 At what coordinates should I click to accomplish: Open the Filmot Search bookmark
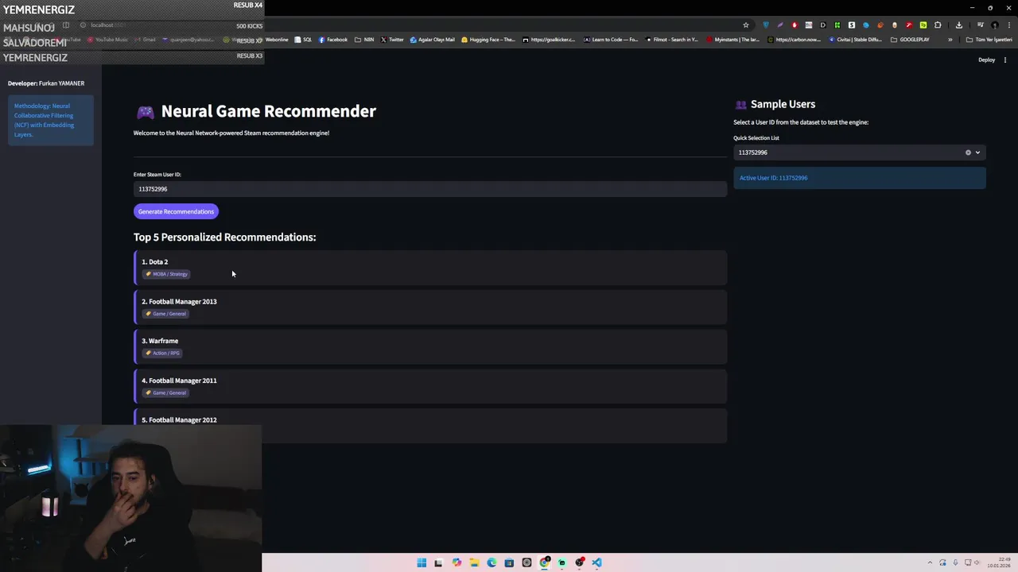pos(672,40)
